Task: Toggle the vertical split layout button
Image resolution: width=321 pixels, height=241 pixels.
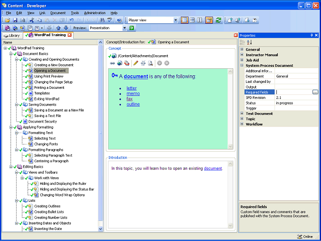Action: [x=200, y=20]
